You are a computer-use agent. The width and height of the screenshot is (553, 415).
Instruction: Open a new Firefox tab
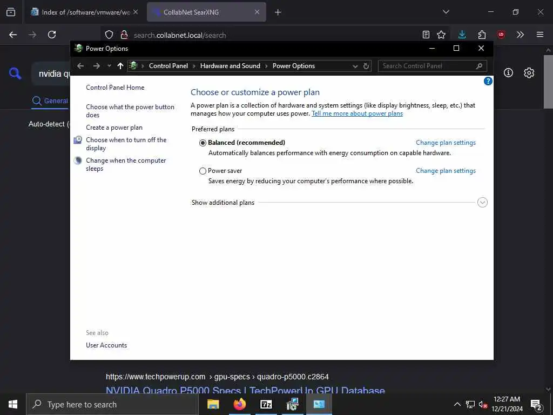278,12
